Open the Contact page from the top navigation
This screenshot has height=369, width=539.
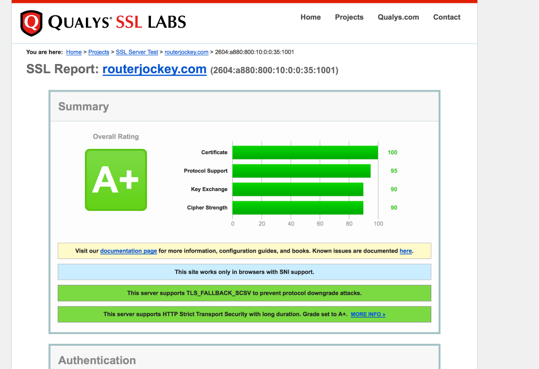(x=446, y=17)
